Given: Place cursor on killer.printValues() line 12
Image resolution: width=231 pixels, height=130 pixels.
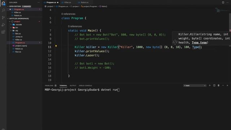Looking at the screenshot, I should point(92,51).
